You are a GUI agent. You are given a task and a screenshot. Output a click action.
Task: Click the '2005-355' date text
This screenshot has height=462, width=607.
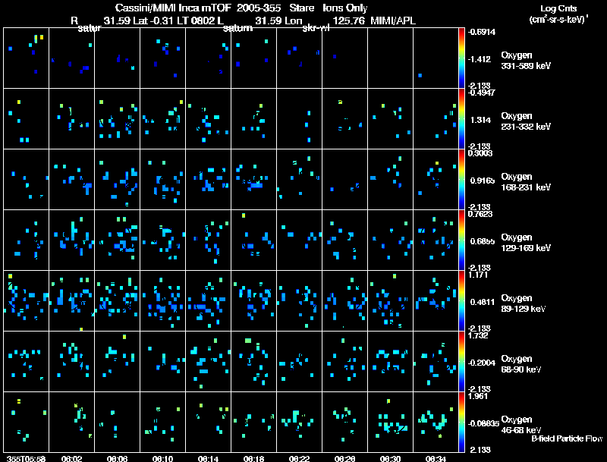[258, 8]
